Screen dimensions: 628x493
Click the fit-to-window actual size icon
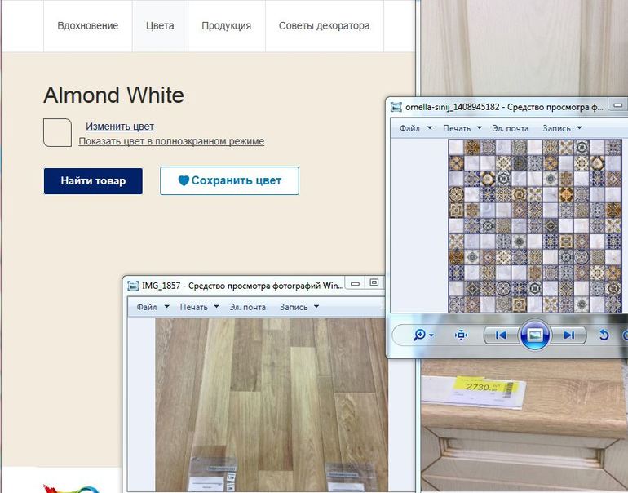[461, 335]
